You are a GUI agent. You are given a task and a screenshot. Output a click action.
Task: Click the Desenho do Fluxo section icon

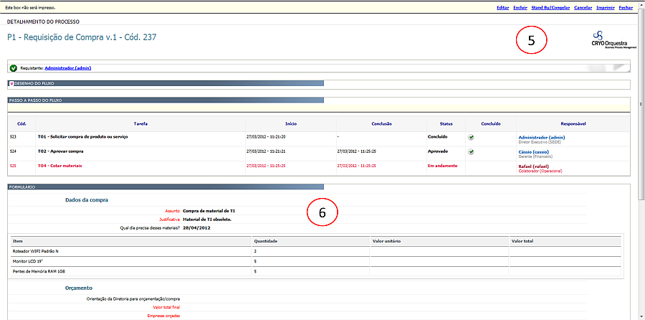[11, 83]
